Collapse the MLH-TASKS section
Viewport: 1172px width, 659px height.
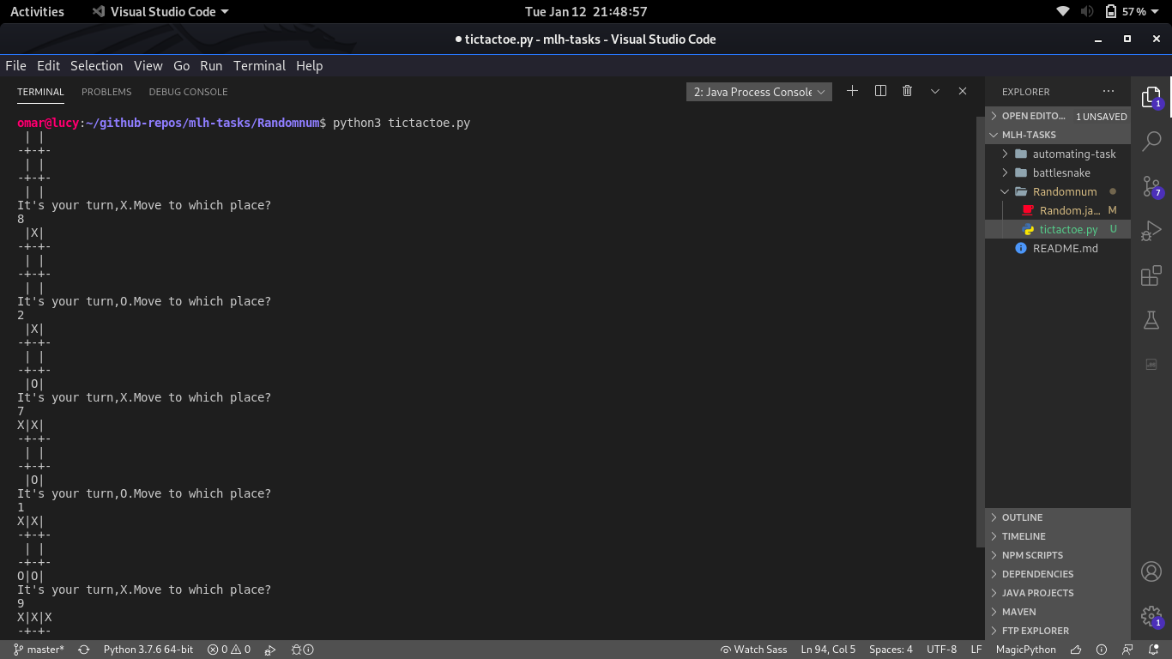click(x=1058, y=135)
